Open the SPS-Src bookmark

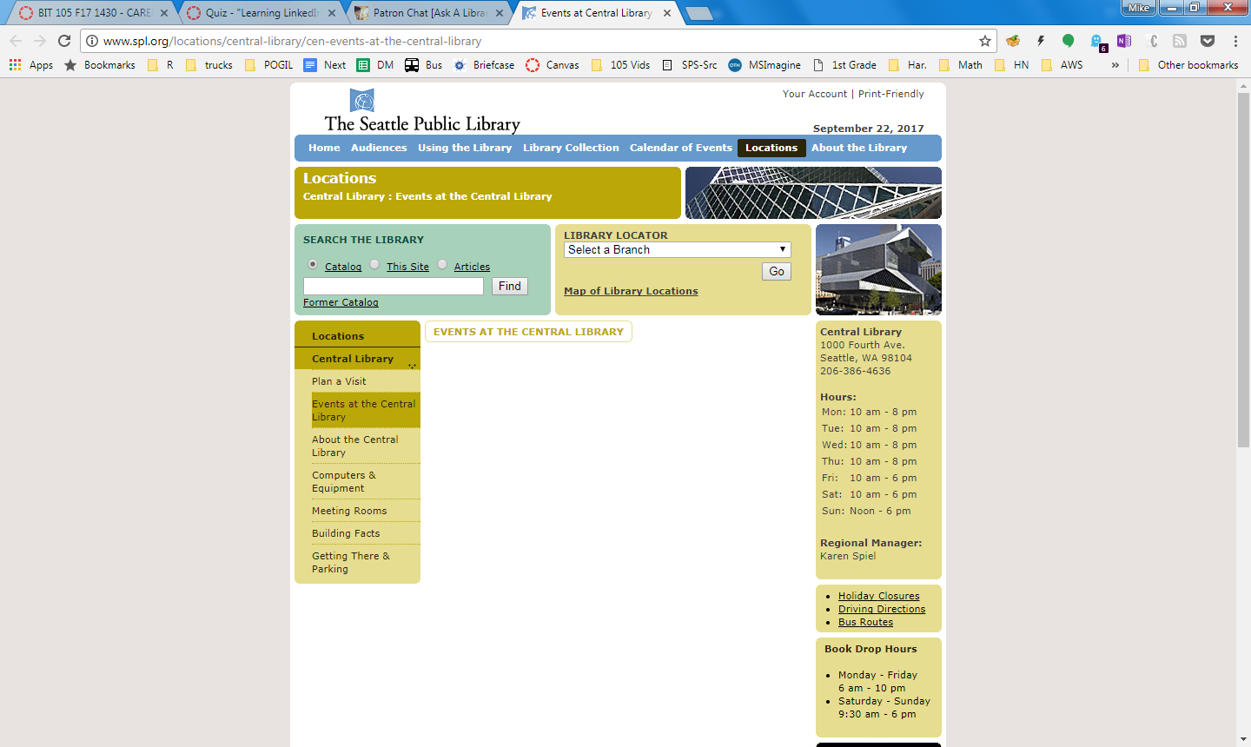tap(690, 65)
